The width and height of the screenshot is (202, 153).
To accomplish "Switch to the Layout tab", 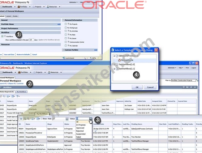I will (x=9, y=16).
